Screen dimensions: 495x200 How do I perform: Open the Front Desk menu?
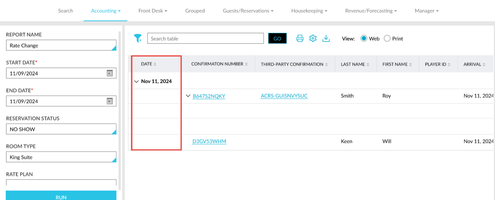click(x=153, y=11)
